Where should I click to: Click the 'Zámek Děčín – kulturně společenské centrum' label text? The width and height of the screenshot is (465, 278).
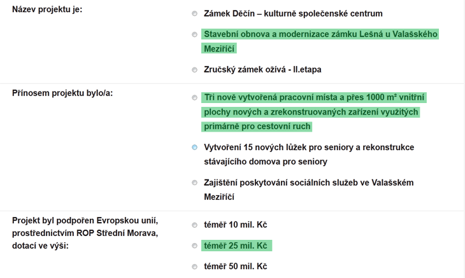coord(293,13)
